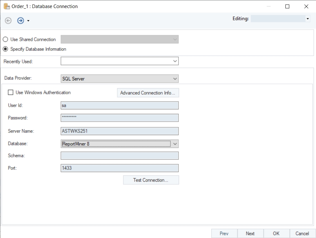Click the back arrow navigation icon
Viewport: 316px width, 238px height.
pos(8,21)
